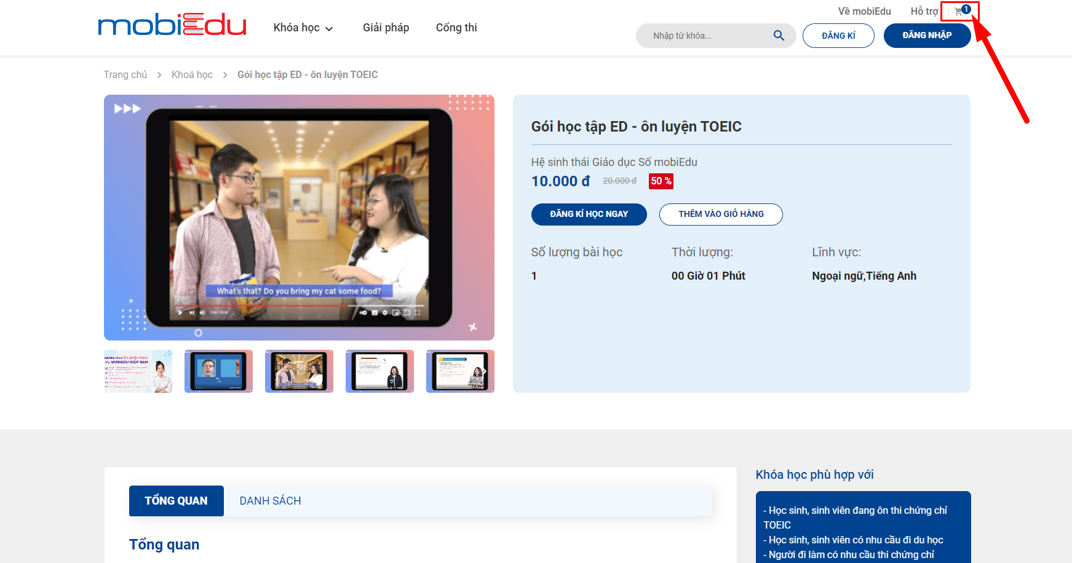Open the Giải pháp menu item
The image size is (1072, 563).
[x=386, y=28]
